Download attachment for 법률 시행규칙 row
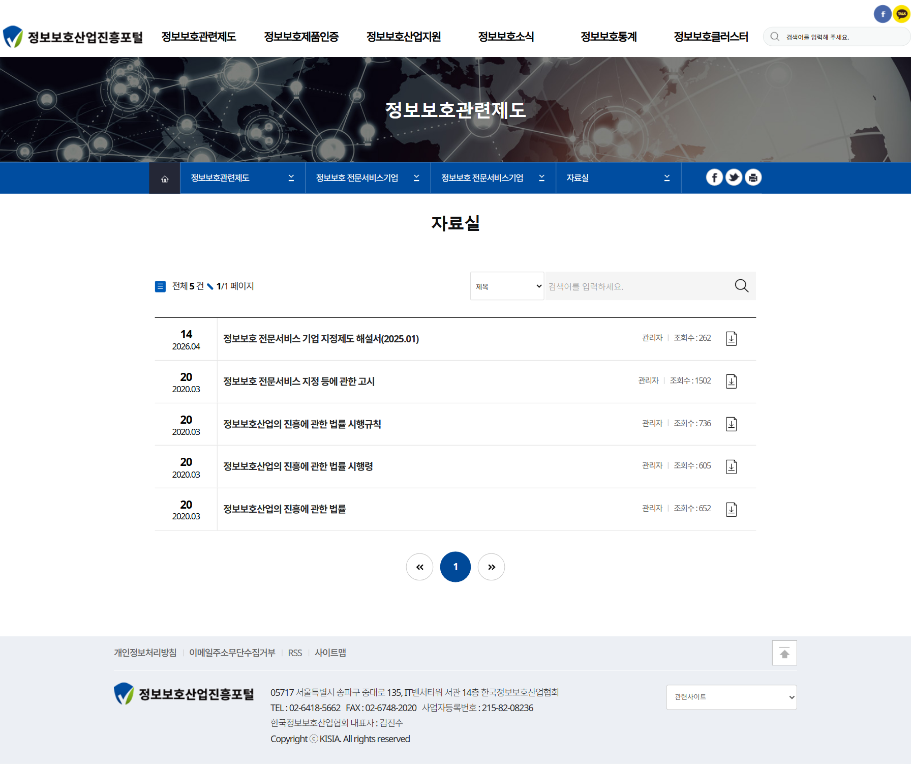911x764 pixels. [x=731, y=424]
